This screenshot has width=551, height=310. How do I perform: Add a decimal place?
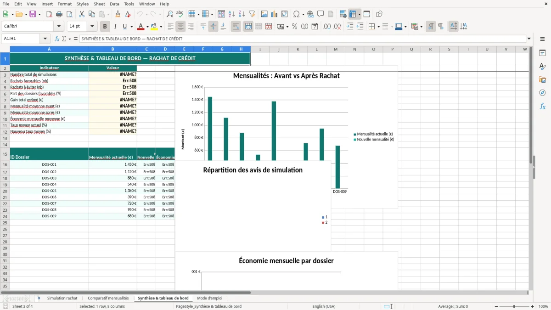[x=327, y=27]
